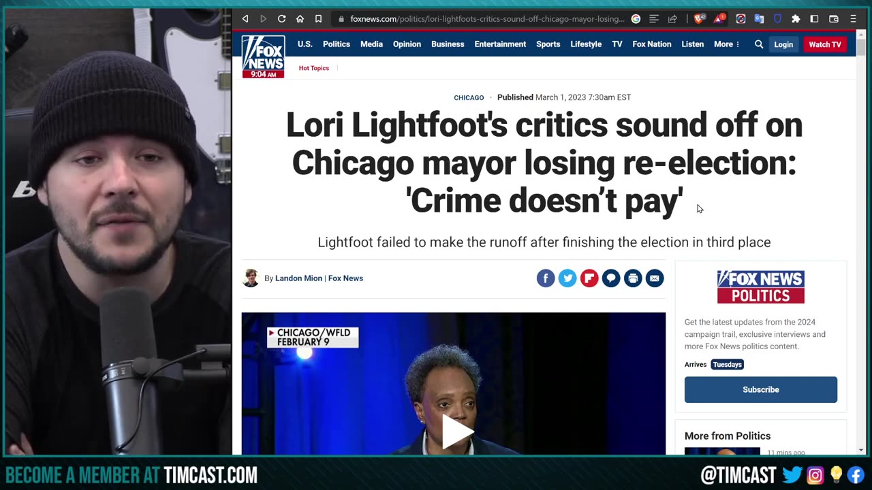Open the extensions puzzle piece menu
The width and height of the screenshot is (872, 490).
pos(796,19)
